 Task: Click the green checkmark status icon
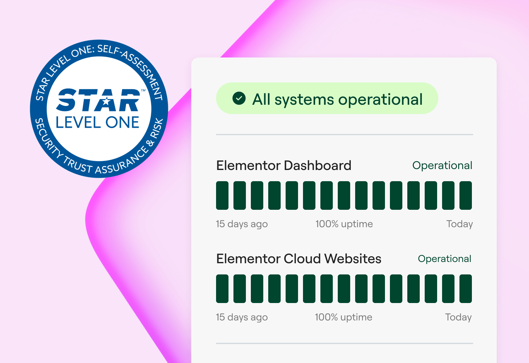tap(239, 99)
